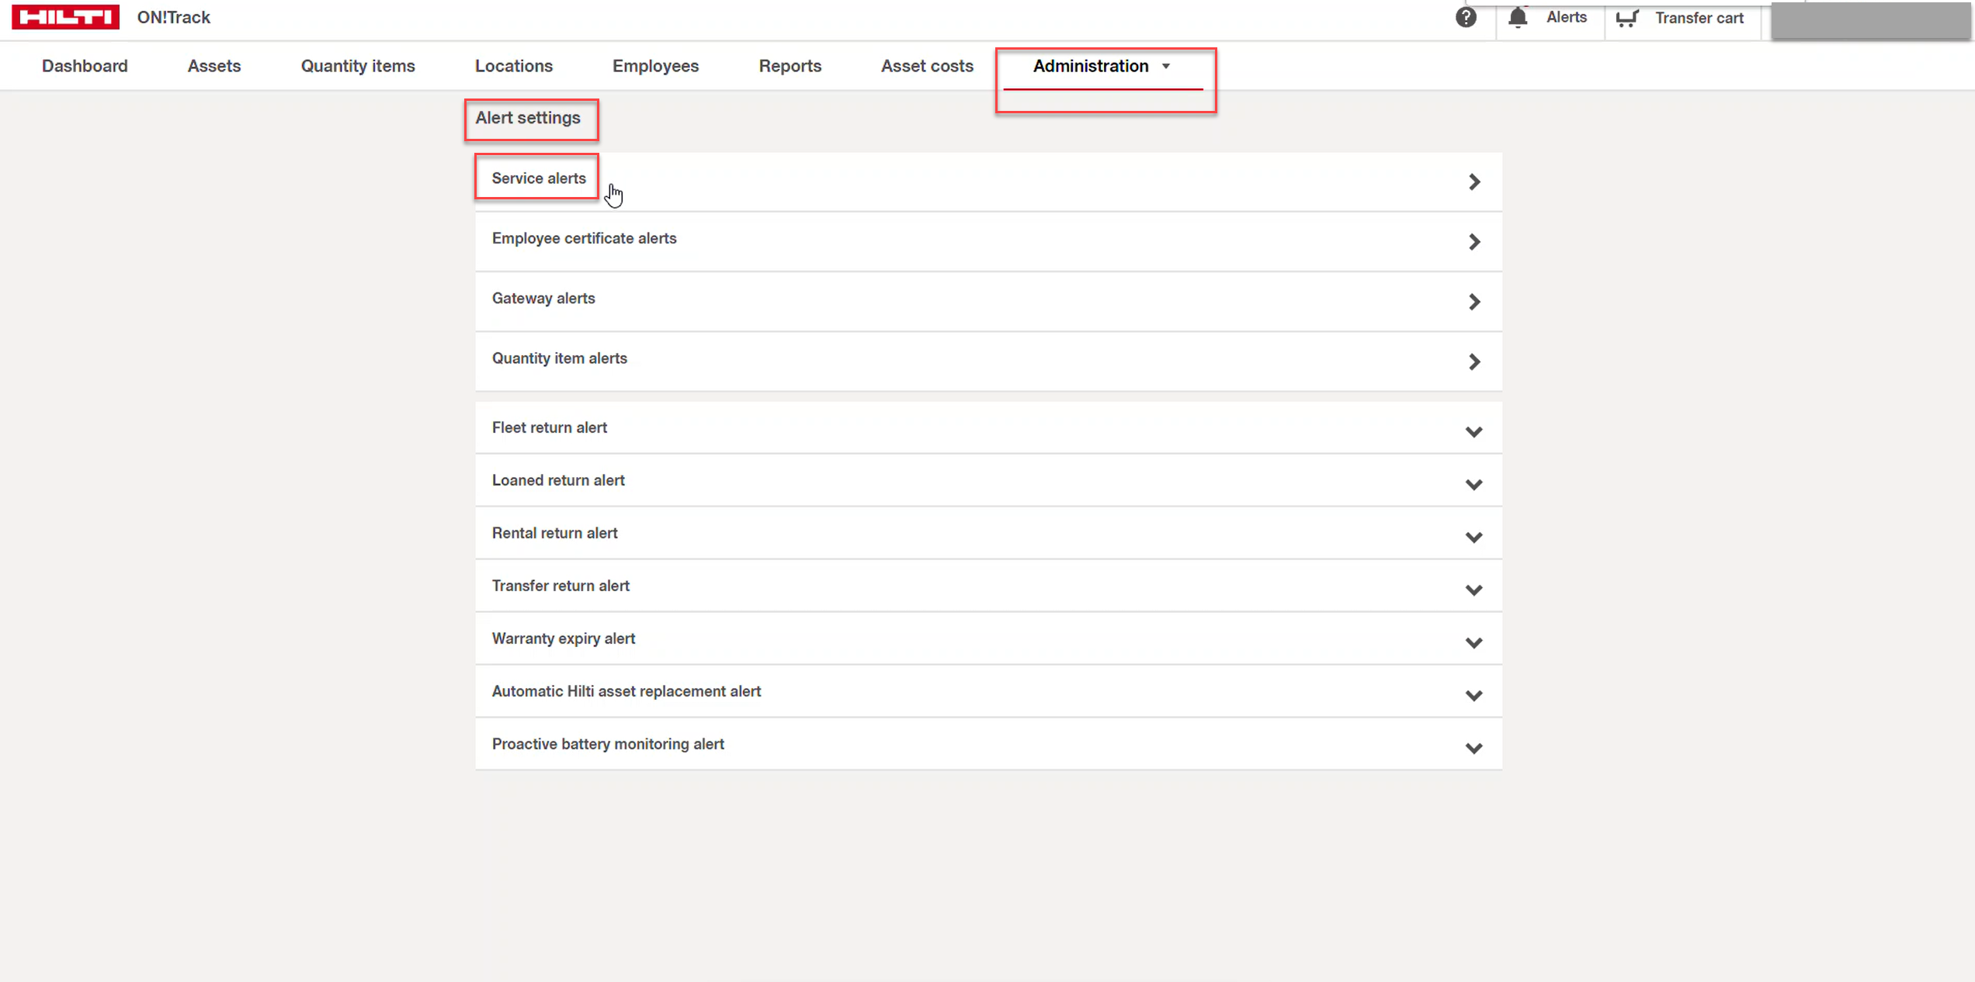Expand Proactive battery monitoring alert chevron
Image resolution: width=1975 pixels, height=982 pixels.
click(1473, 749)
